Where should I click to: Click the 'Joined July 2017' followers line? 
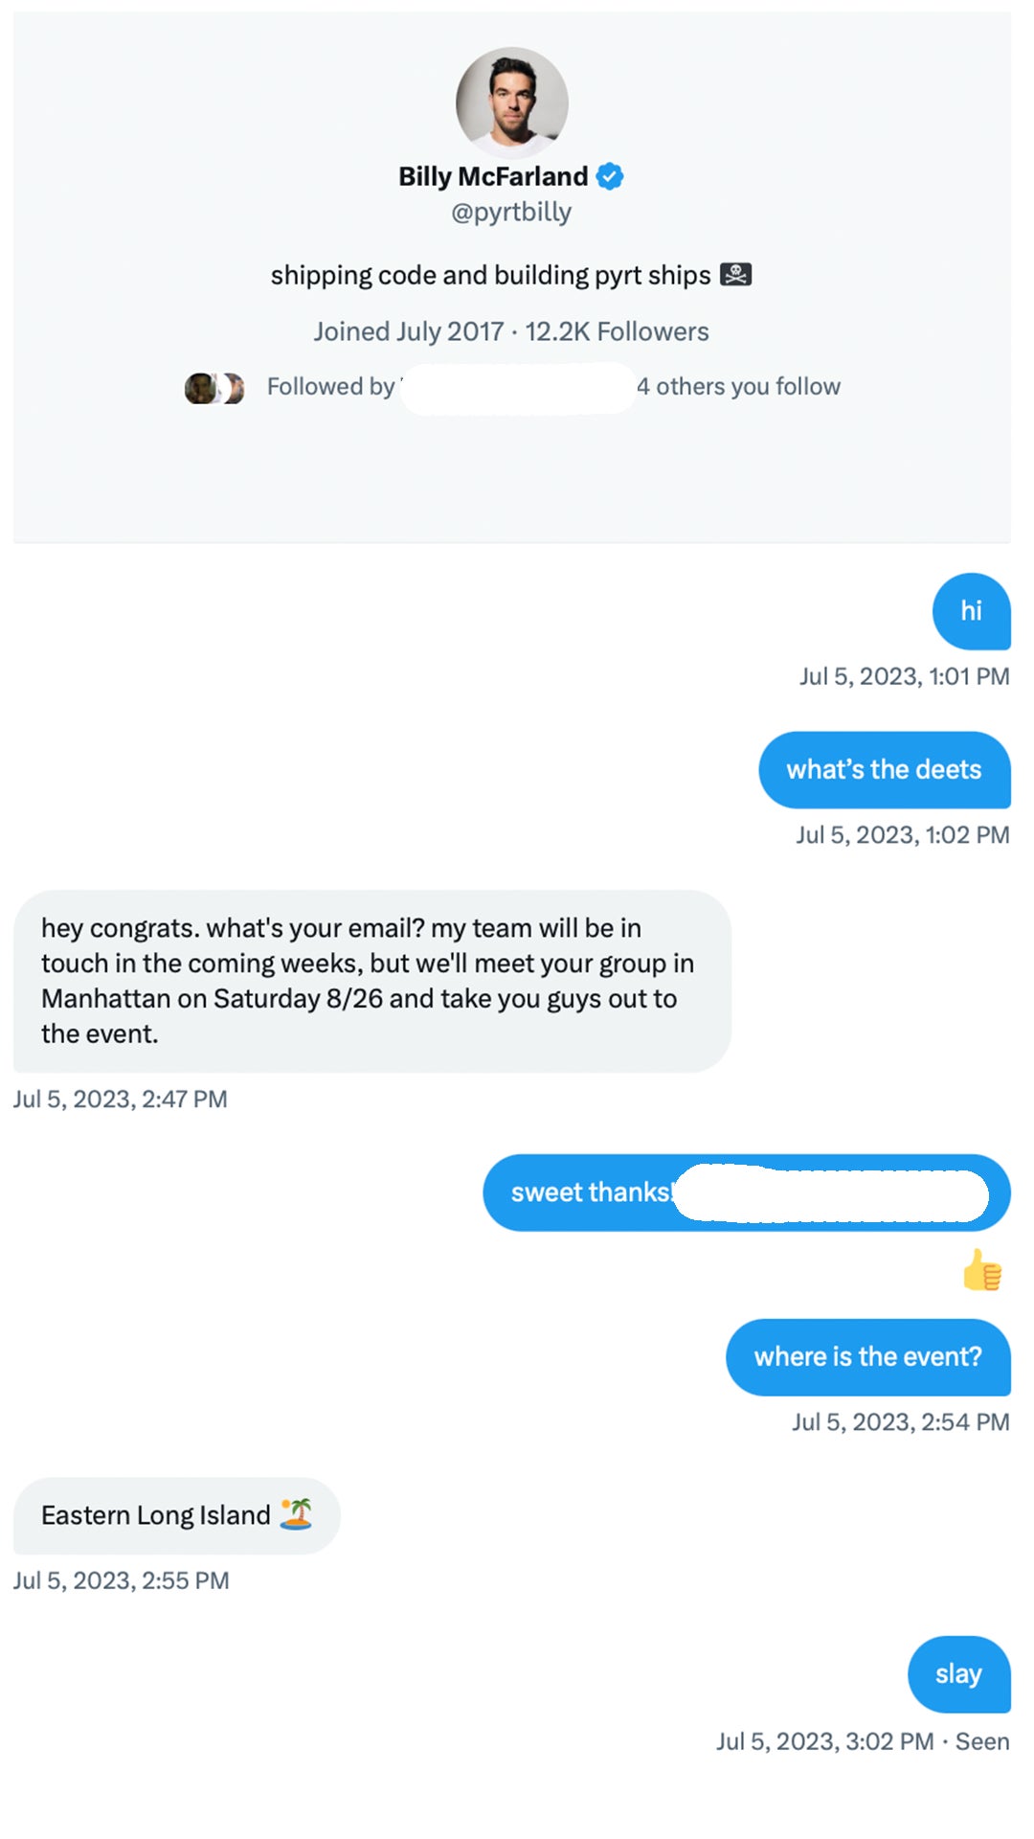(511, 331)
